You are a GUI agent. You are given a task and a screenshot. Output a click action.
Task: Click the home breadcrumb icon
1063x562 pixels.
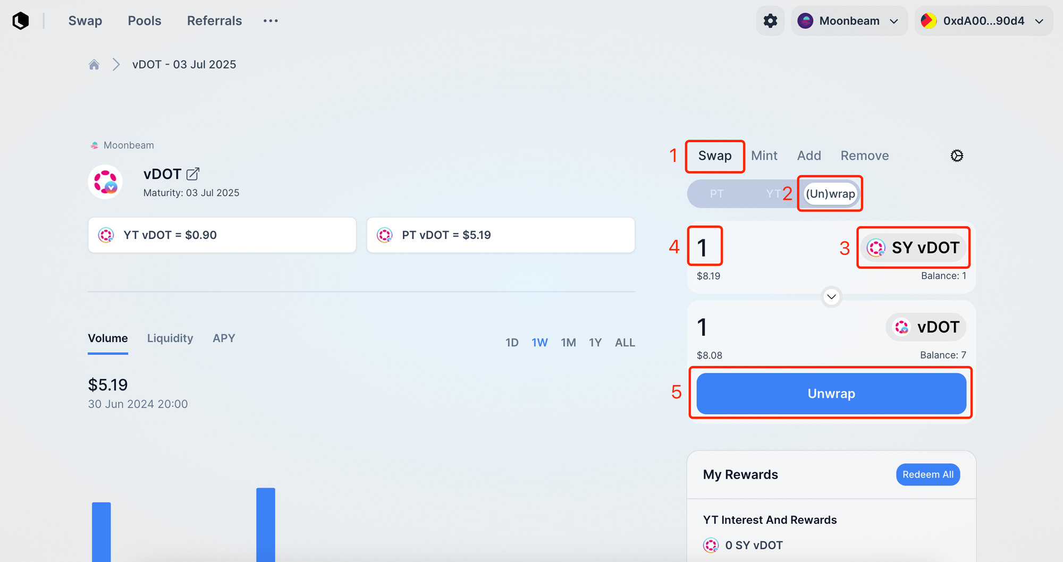click(94, 65)
